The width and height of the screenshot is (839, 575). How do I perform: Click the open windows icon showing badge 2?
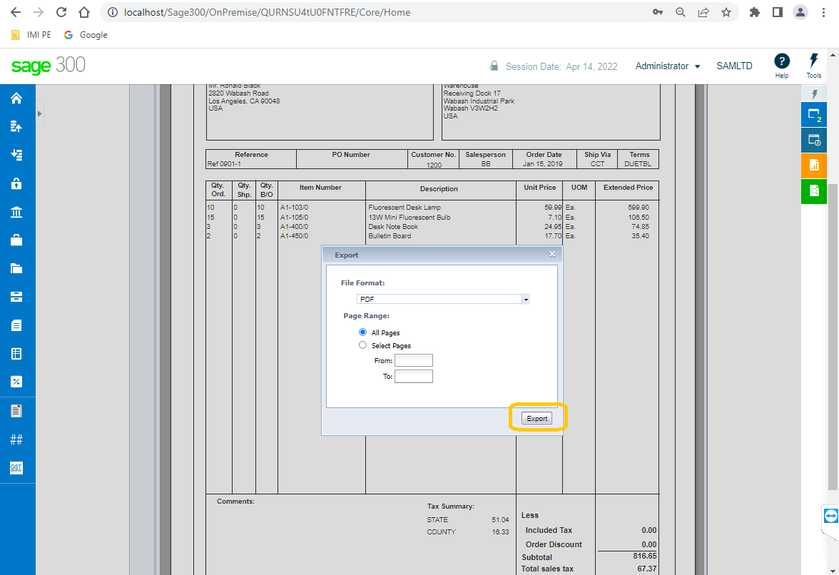(x=814, y=114)
